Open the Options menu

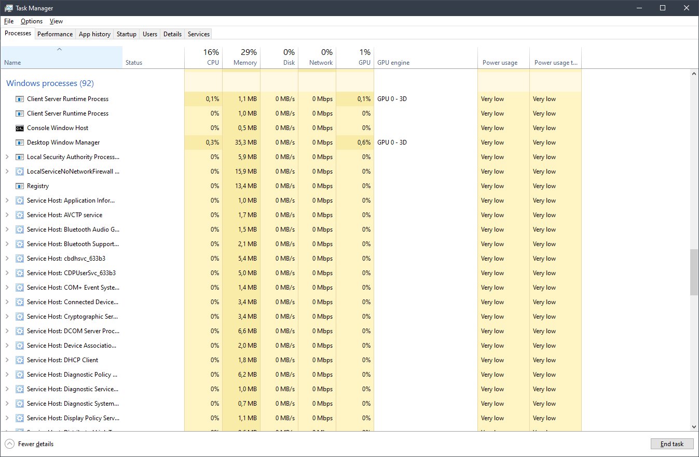tap(32, 21)
